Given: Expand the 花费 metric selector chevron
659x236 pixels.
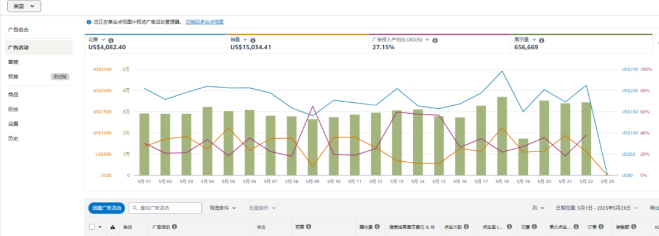Looking at the screenshot, I should click(x=103, y=40).
